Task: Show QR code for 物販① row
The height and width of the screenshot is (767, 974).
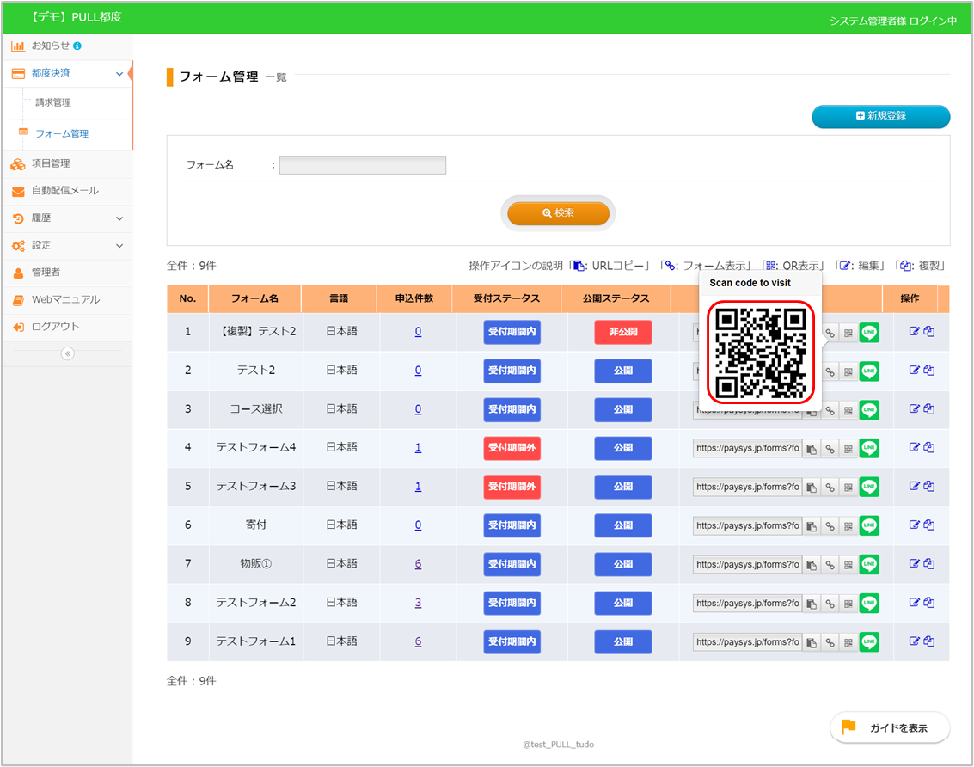Action: (848, 565)
